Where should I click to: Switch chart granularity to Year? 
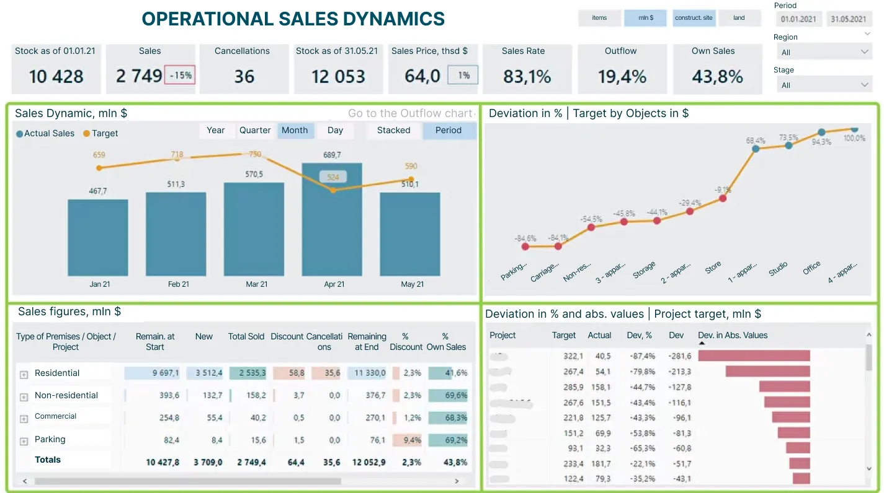216,130
